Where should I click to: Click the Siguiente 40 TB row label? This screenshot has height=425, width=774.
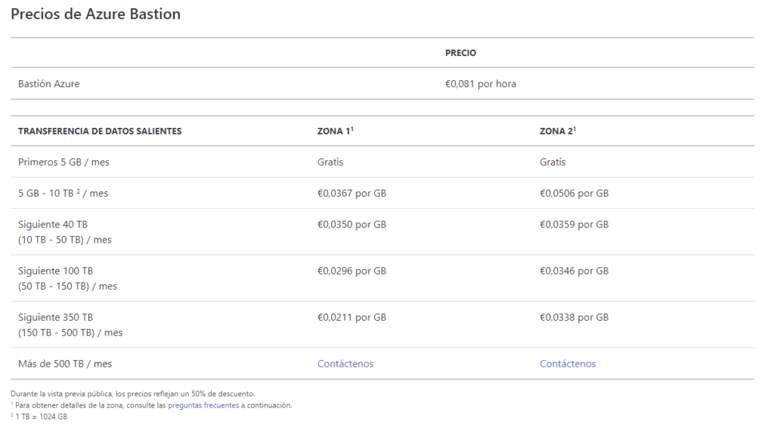coord(53,225)
